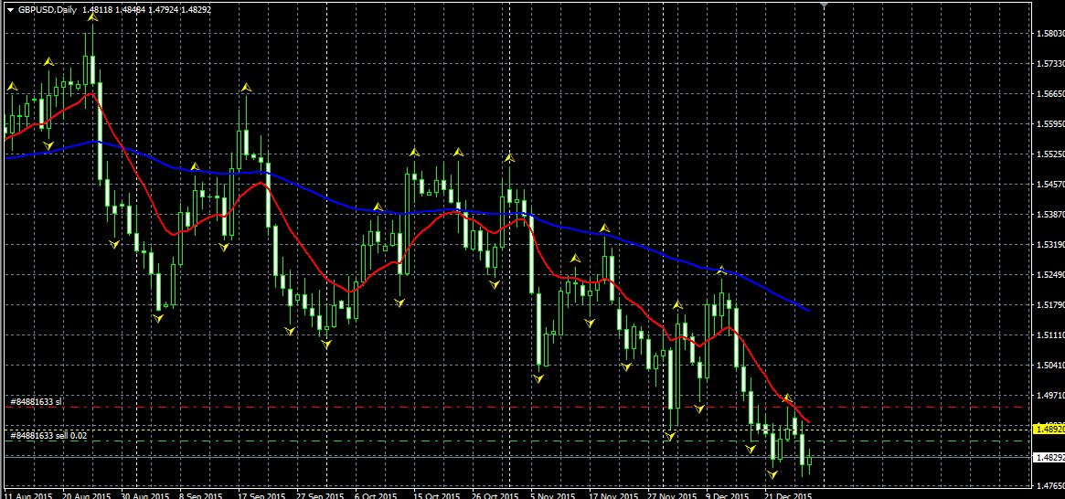Click the yellow 1.4892 price tag
Screen dimensions: 1065x499
[x=1048, y=429]
